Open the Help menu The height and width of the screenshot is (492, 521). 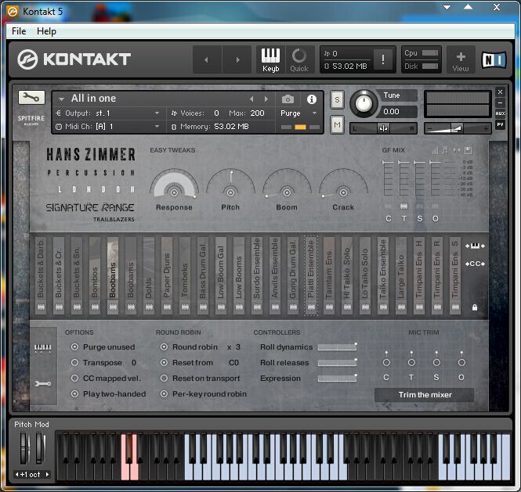coord(46,31)
